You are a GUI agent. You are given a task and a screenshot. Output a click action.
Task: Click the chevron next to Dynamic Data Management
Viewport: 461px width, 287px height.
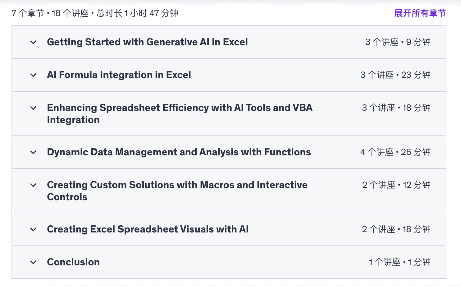pos(33,152)
